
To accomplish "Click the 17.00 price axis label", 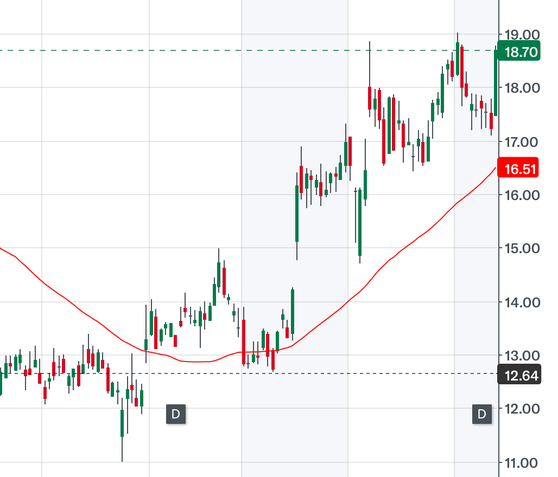I will point(521,142).
